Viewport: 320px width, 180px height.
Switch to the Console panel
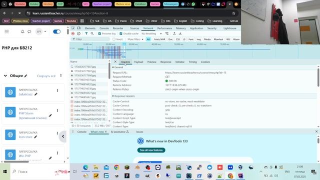click(104, 28)
